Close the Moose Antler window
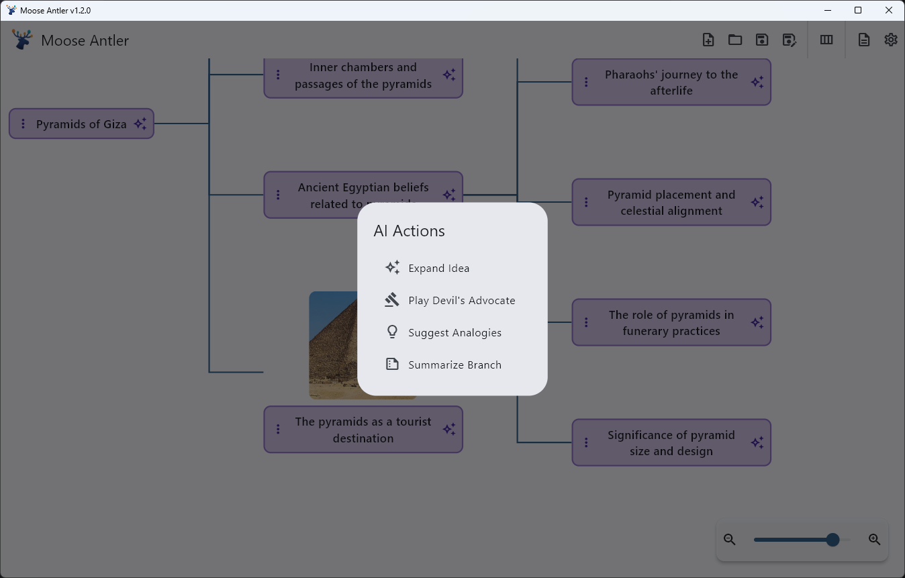905x578 pixels. coord(889,10)
